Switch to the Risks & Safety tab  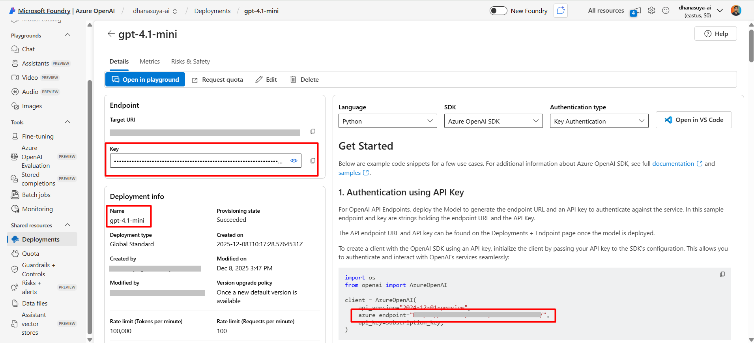[x=191, y=62]
